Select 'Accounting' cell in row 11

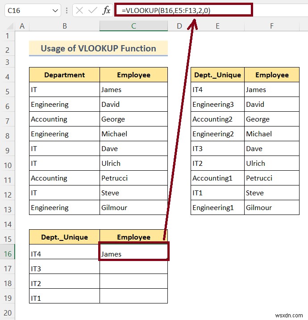64,178
